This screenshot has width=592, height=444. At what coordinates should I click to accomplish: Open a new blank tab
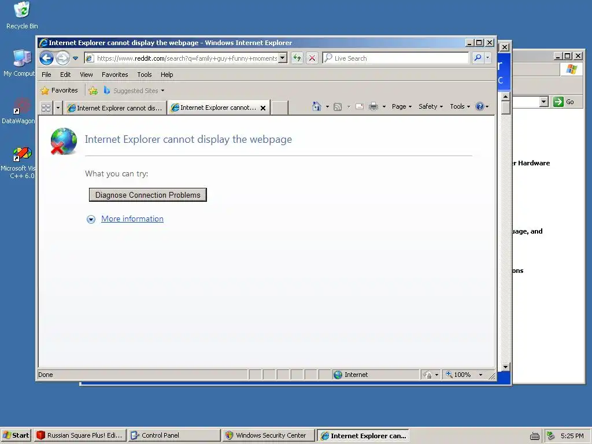(280, 108)
